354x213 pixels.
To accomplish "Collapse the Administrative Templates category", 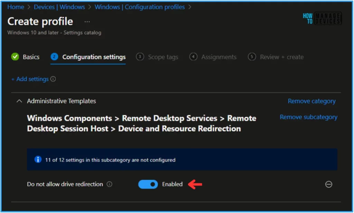I will pyautogui.click(x=19, y=101).
